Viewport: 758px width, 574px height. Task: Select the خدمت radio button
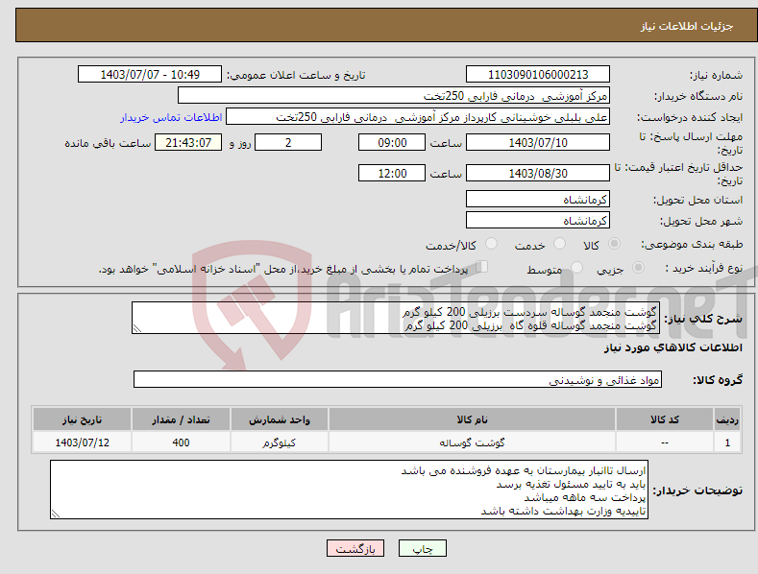coord(559,244)
